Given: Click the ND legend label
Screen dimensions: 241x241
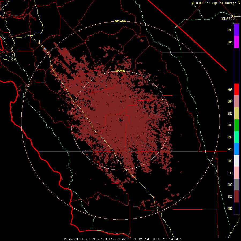Looking at the screenshot, I should [x=230, y=209].
